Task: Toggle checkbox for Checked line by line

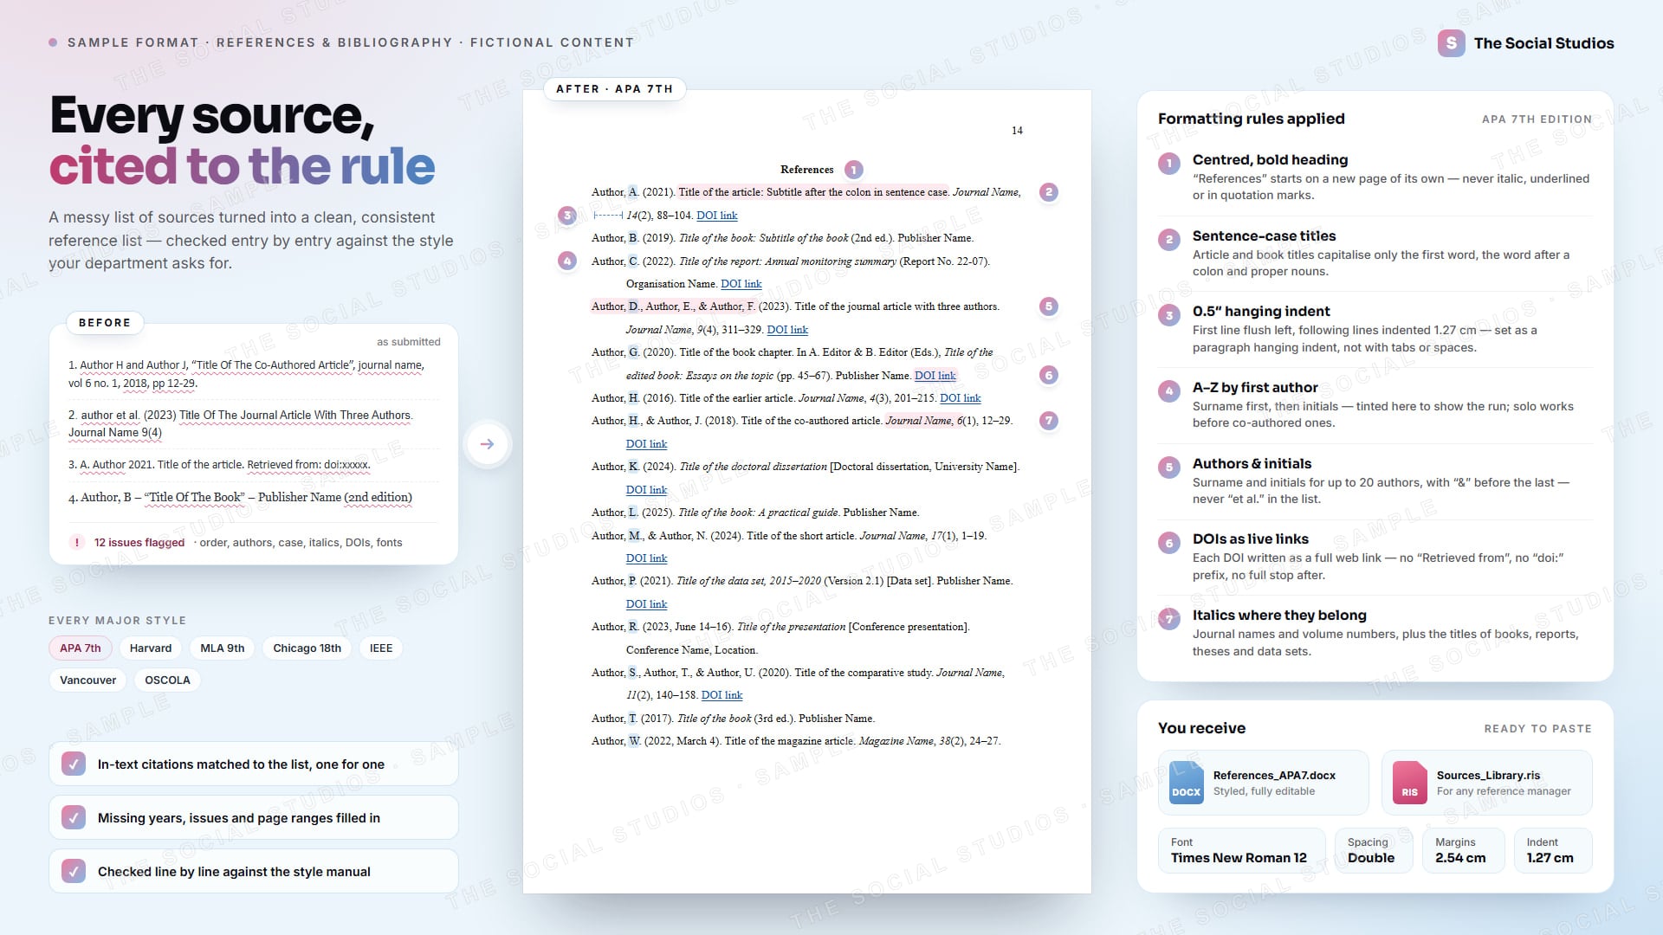Action: tap(74, 872)
